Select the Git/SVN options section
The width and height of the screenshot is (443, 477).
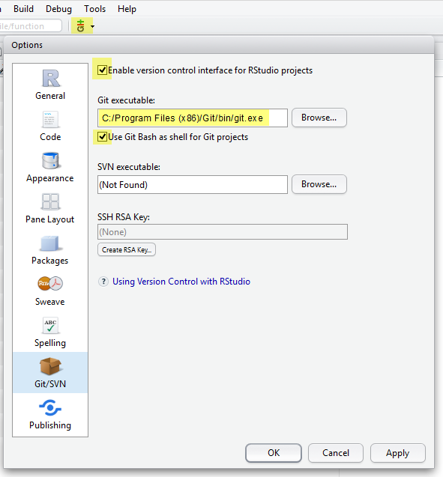(50, 373)
